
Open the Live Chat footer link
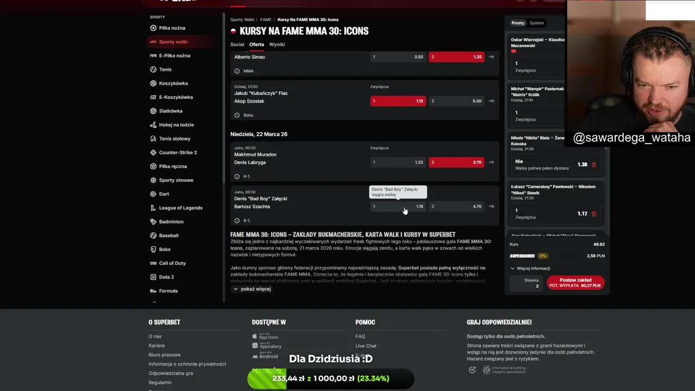366,346
